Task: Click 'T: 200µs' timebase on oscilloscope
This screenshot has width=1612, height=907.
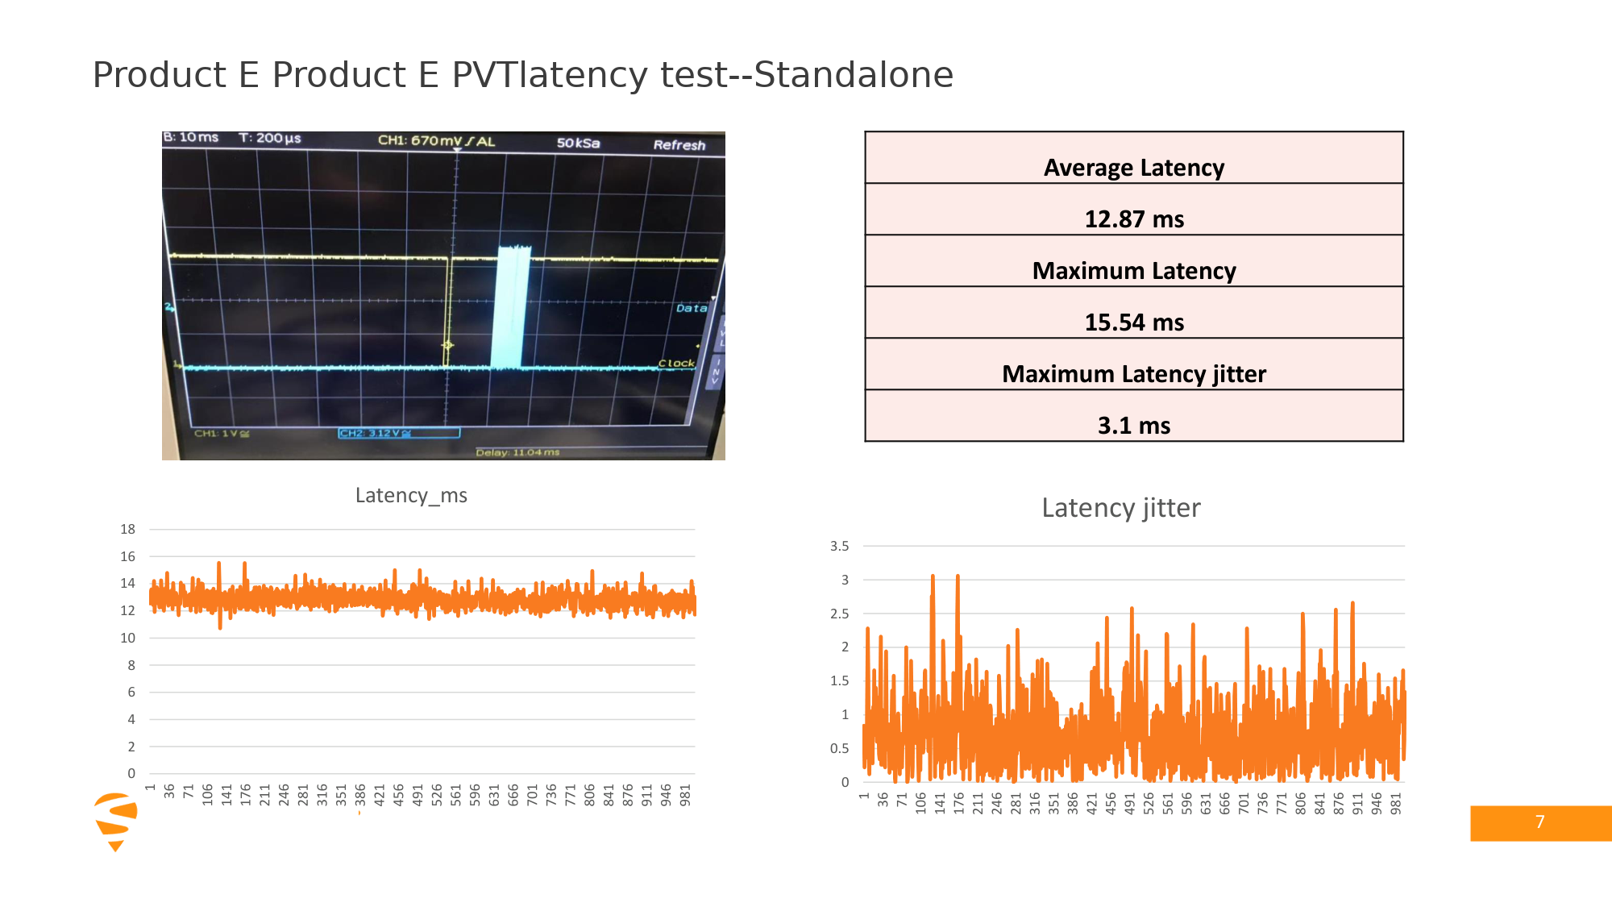Action: (270, 138)
